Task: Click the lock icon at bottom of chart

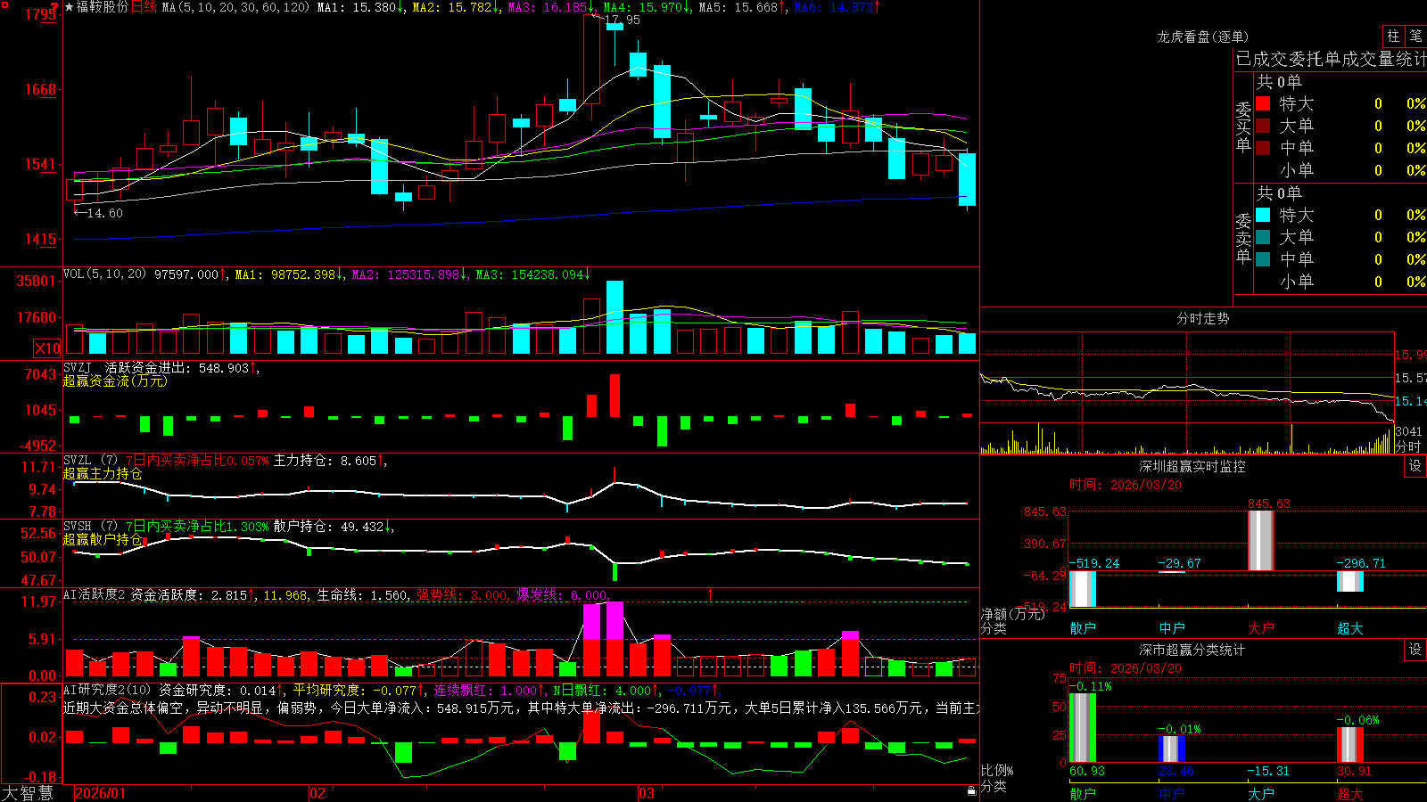Action: click(x=971, y=791)
